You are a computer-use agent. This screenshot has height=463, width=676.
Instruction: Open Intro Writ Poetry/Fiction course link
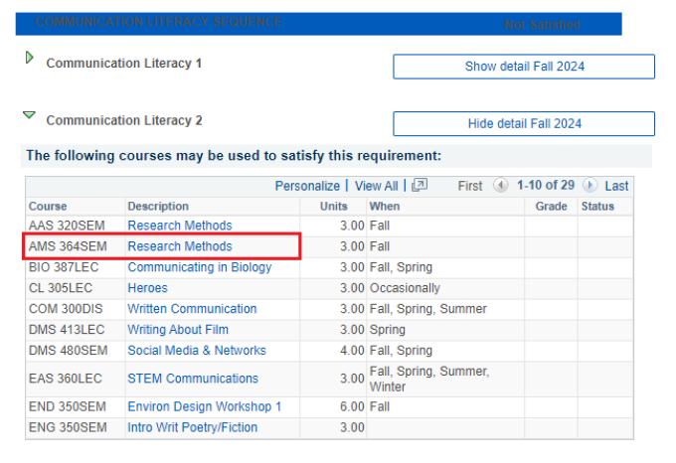192,428
